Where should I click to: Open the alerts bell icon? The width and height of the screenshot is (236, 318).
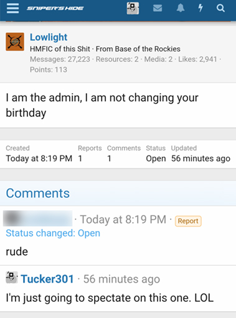coord(181,8)
